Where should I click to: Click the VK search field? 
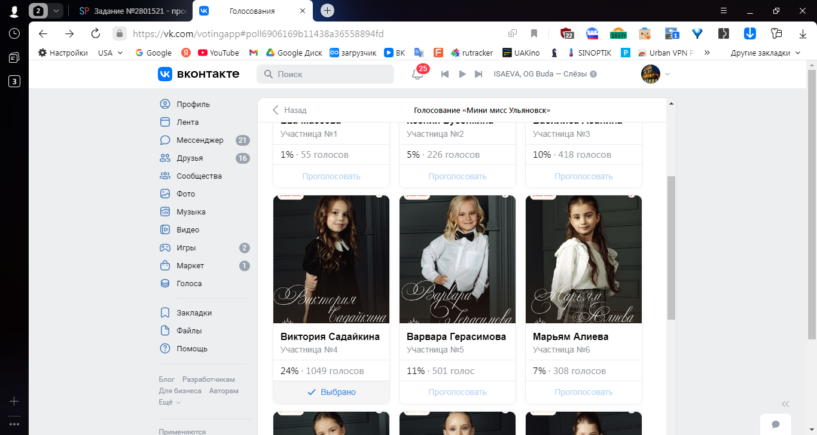coord(325,74)
